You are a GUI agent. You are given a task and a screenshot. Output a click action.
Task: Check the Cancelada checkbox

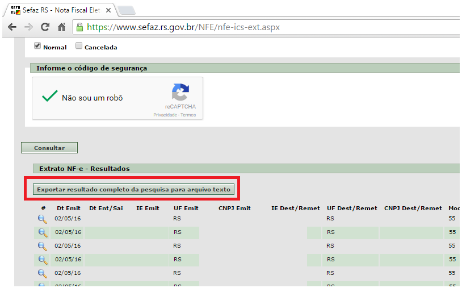click(79, 45)
